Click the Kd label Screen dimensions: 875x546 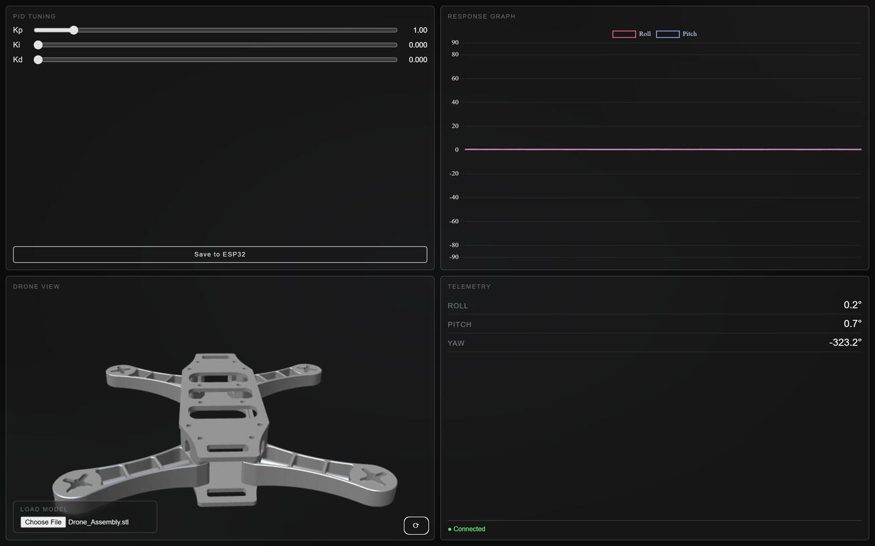(x=18, y=59)
